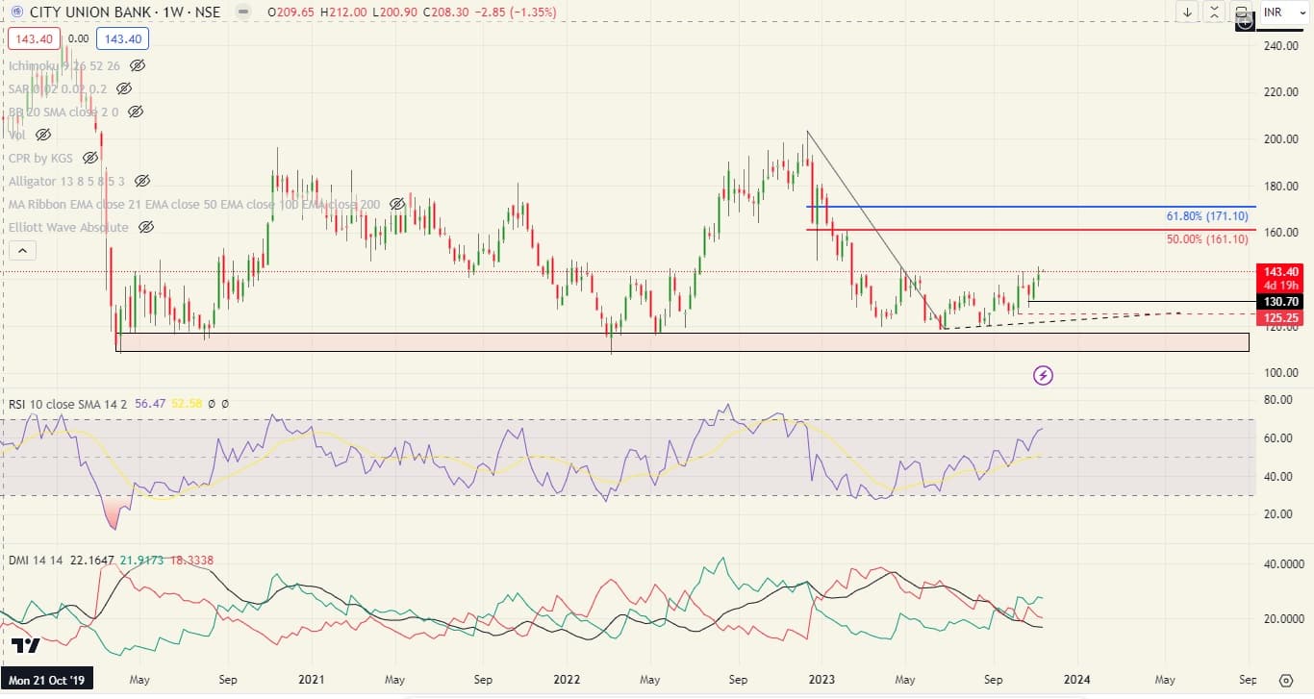The width and height of the screenshot is (1314, 699).
Task: Click the eye icon beside Vol
Action: [x=43, y=135]
